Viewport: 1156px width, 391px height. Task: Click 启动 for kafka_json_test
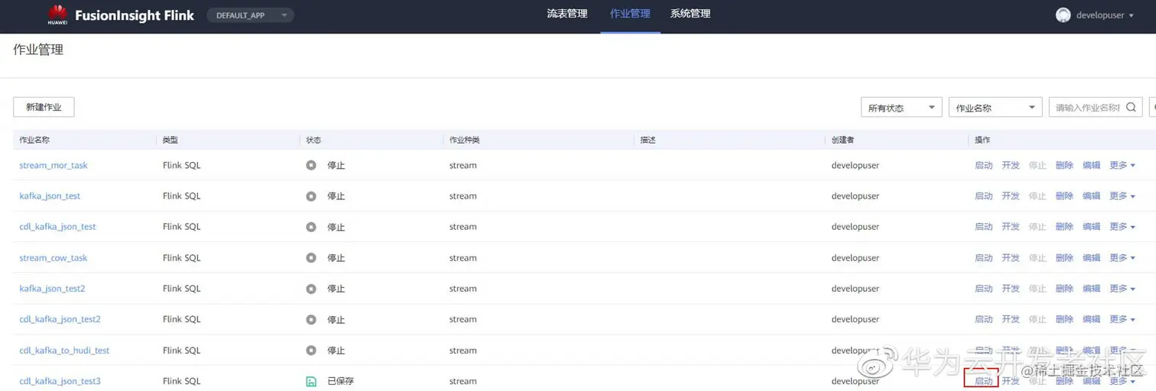point(983,196)
